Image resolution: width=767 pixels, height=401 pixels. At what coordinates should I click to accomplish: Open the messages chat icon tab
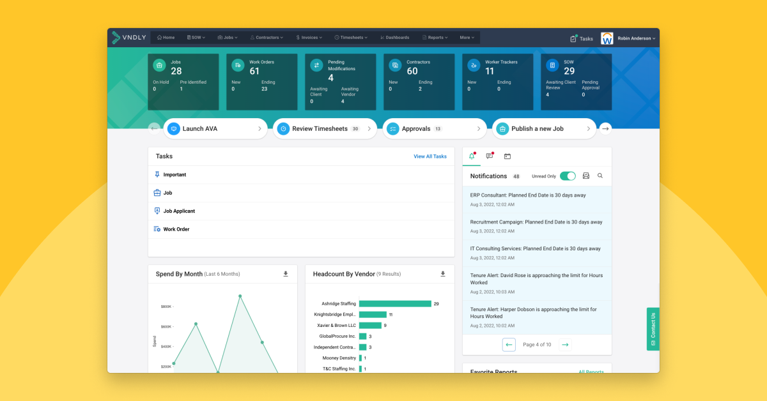point(490,156)
